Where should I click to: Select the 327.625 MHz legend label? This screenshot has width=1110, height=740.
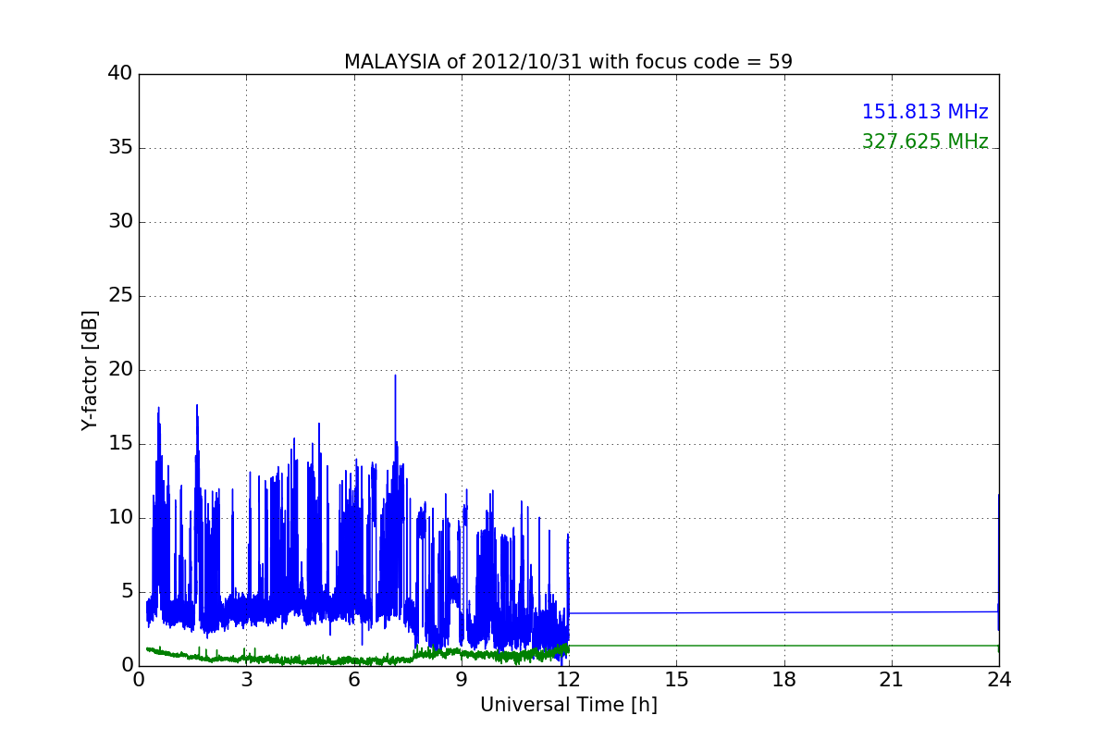point(925,142)
